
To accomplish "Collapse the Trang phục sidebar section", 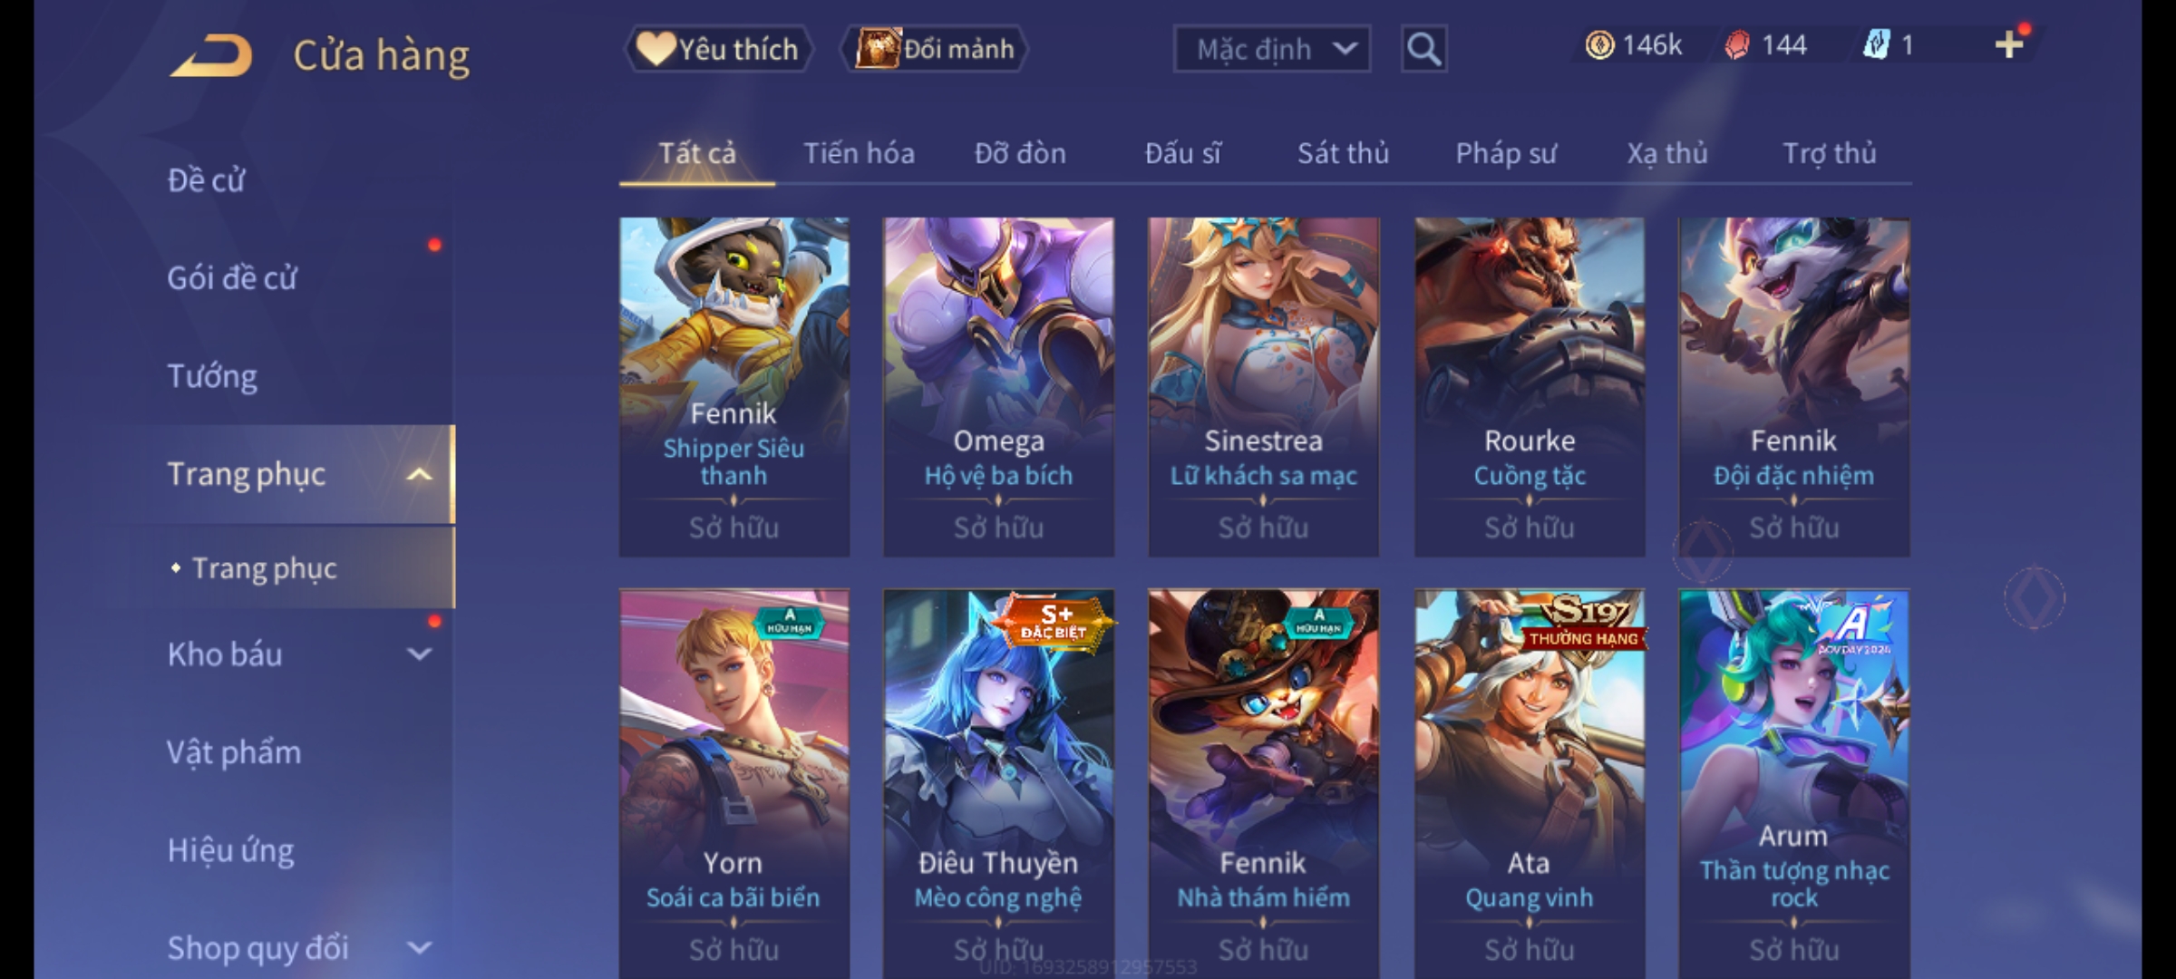I will [x=419, y=474].
